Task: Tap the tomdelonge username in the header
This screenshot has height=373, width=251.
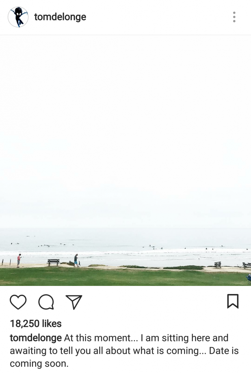Action: (60, 17)
